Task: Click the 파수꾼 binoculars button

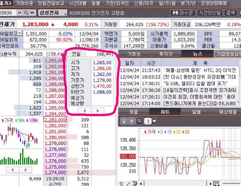Action: click(183, 13)
